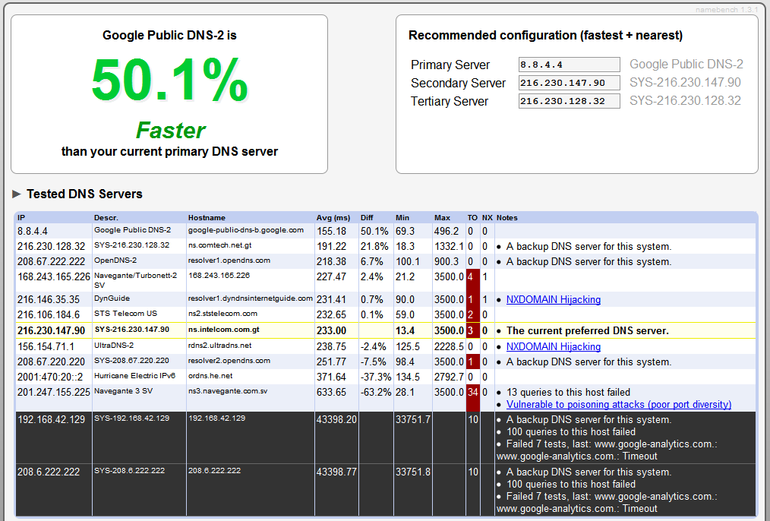
Task: Click 'The current preferred DNS server.' note
Action: point(587,331)
